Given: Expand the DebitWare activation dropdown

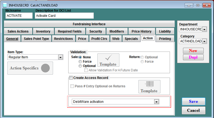Looking at the screenshot, I should click(156, 102).
